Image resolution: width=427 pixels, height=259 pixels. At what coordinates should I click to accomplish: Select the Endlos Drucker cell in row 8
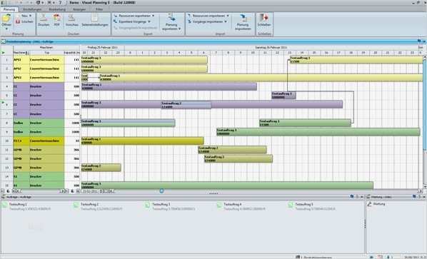tap(46, 123)
